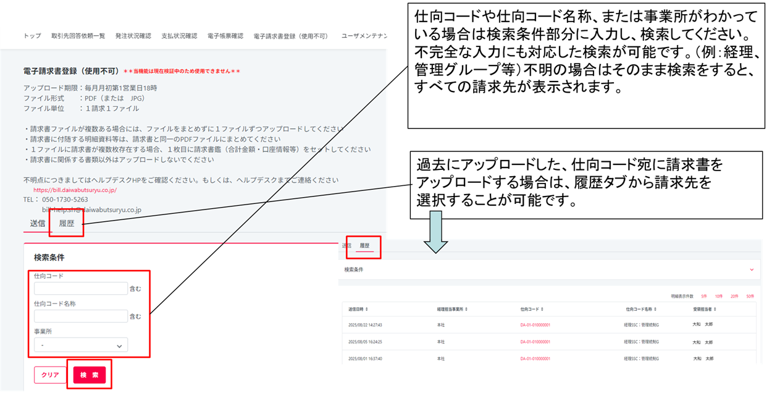Open DA-01-010000001 link in first row
Viewport: 772px width, 398px height.
tap(535, 324)
